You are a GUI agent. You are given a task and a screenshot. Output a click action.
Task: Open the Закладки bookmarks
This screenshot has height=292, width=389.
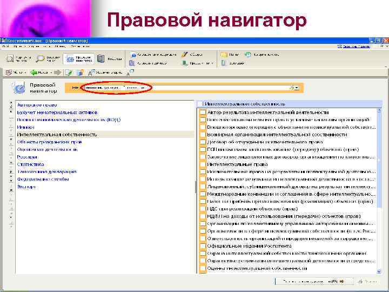[x=233, y=63]
